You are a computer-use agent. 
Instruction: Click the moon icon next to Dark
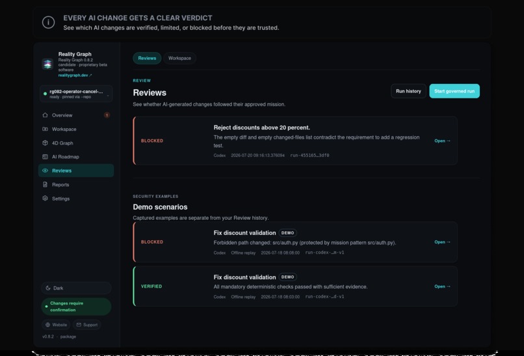point(48,288)
